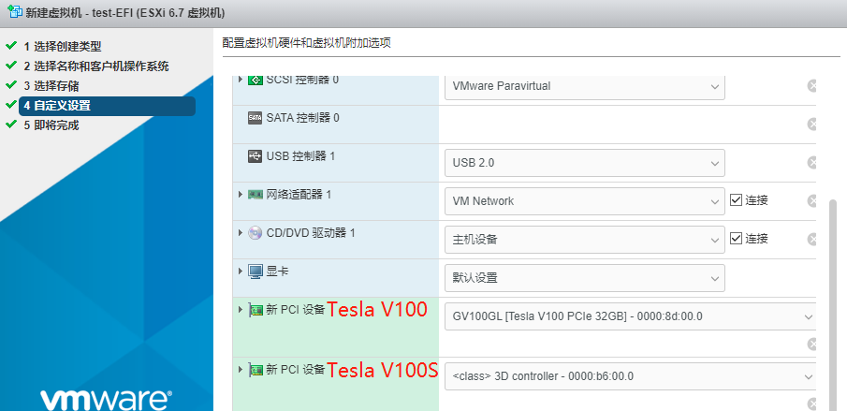Click the SATA 控制器 0 label
The width and height of the screenshot is (847, 411).
(x=302, y=118)
